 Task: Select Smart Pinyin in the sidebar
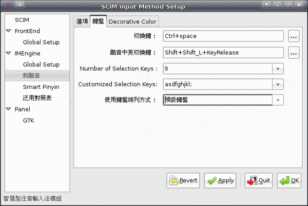[41, 87]
